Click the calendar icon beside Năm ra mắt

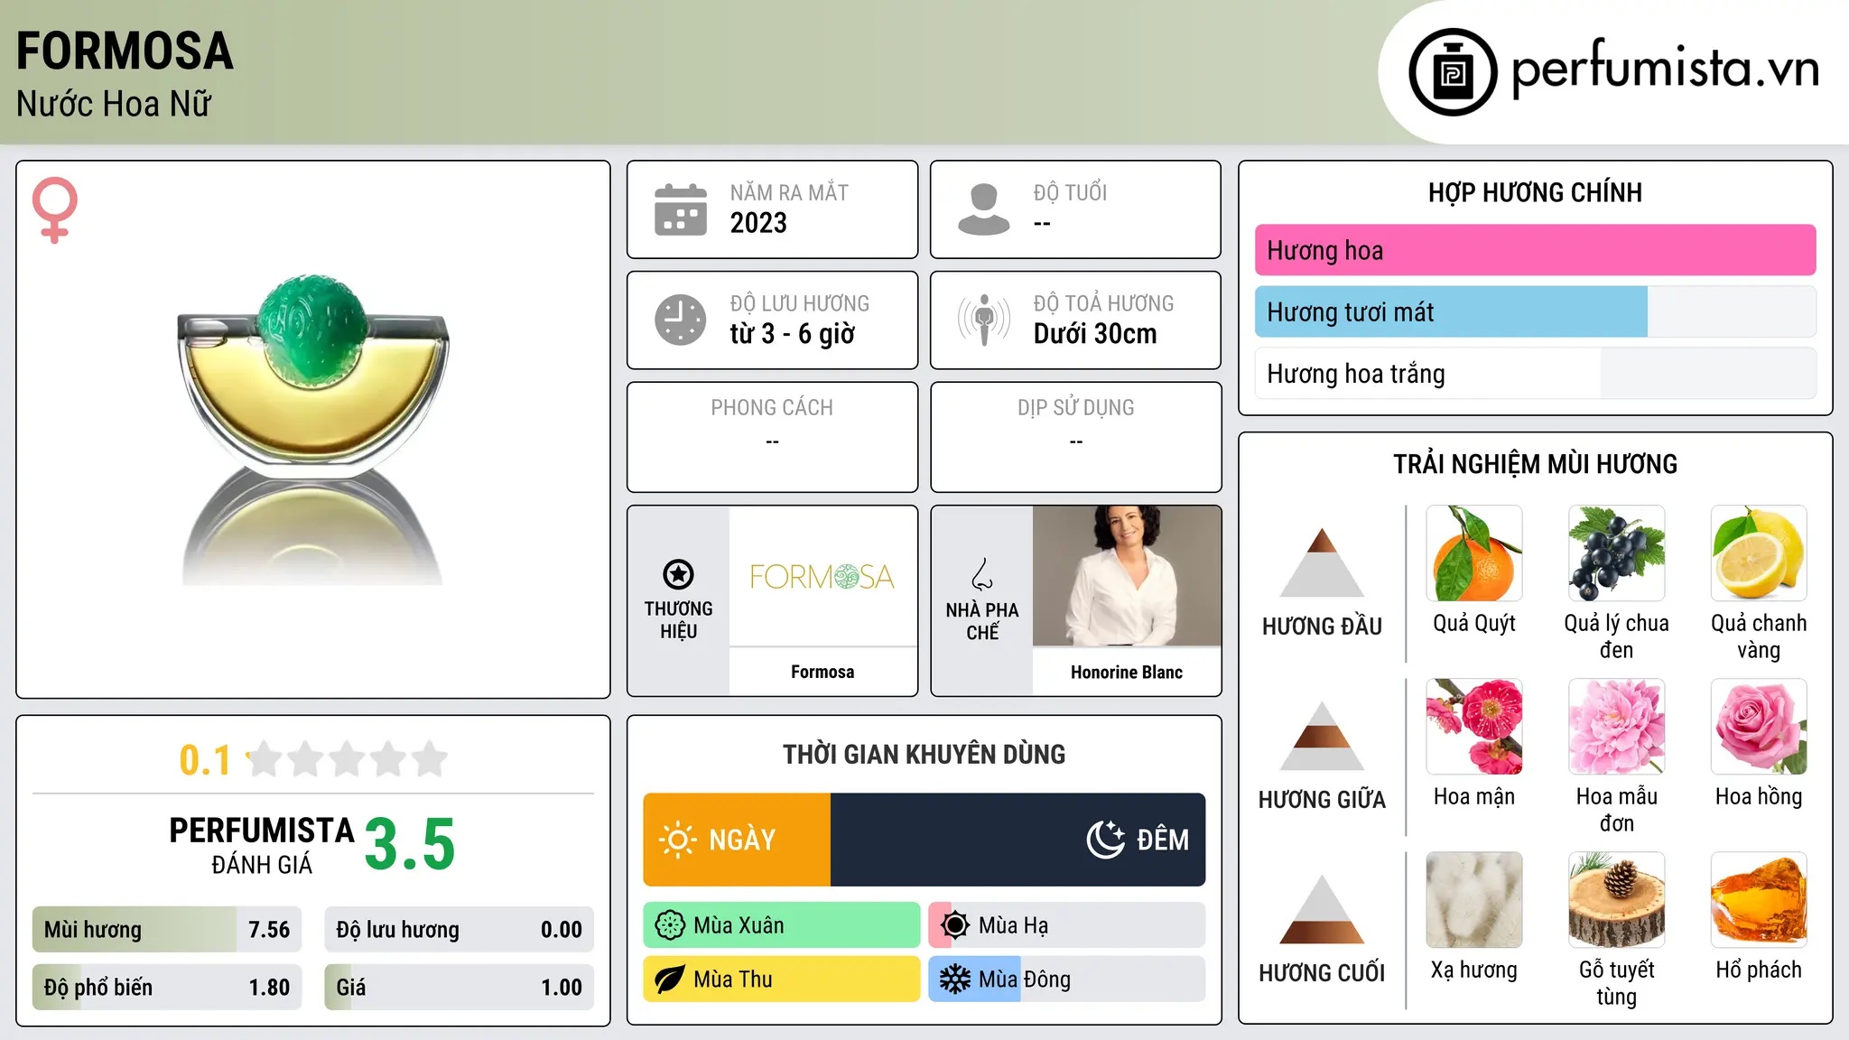point(681,209)
